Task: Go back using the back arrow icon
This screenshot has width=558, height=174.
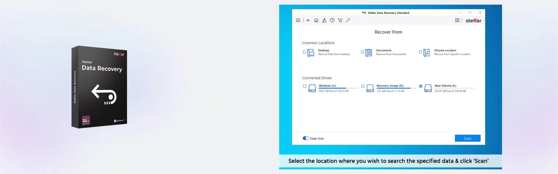Action: 308,20
